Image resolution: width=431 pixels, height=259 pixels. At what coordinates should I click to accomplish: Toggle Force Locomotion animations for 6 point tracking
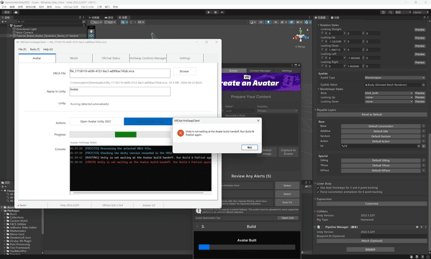pos(318,192)
